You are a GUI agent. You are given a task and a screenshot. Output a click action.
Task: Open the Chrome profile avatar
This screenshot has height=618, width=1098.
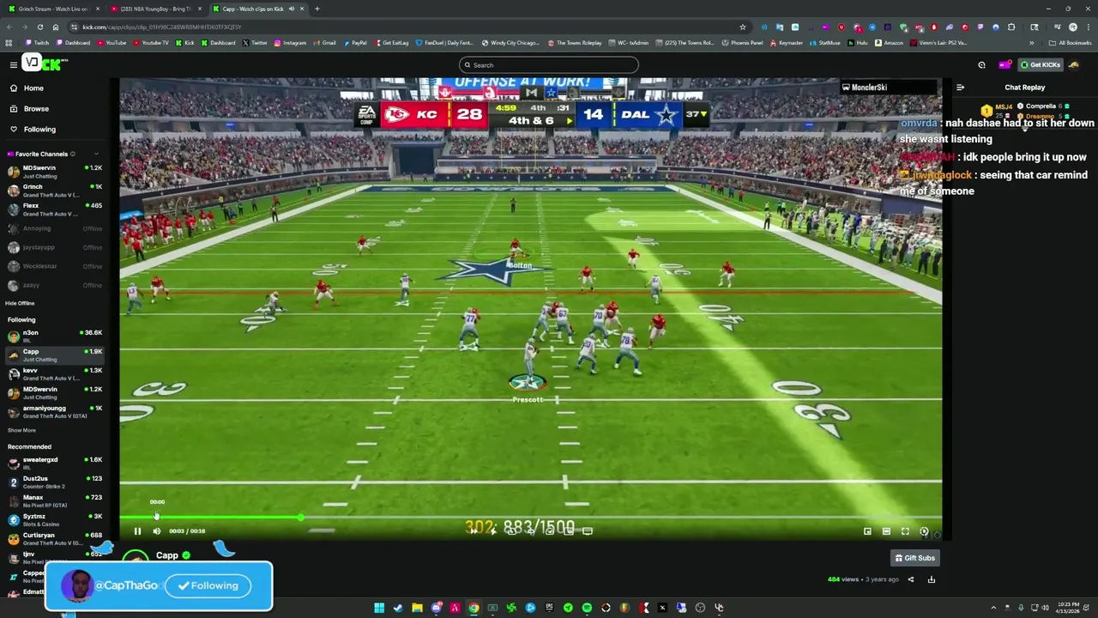(1072, 27)
